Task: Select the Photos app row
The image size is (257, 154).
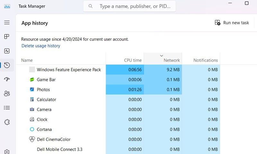Action: point(43,90)
